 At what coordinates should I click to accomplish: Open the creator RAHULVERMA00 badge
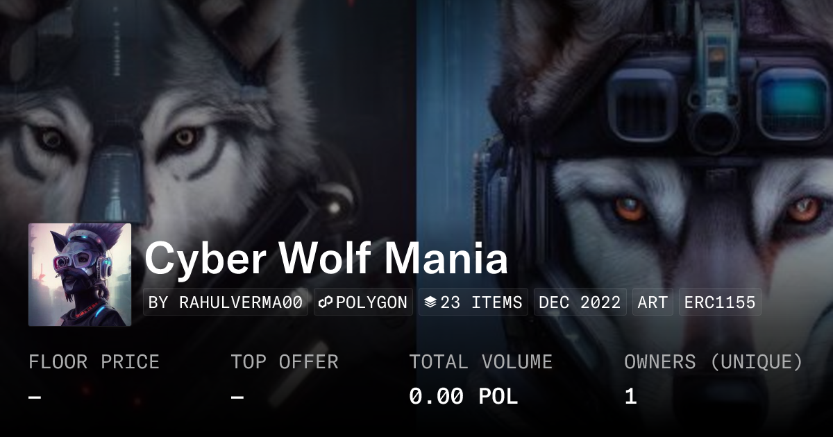226,302
